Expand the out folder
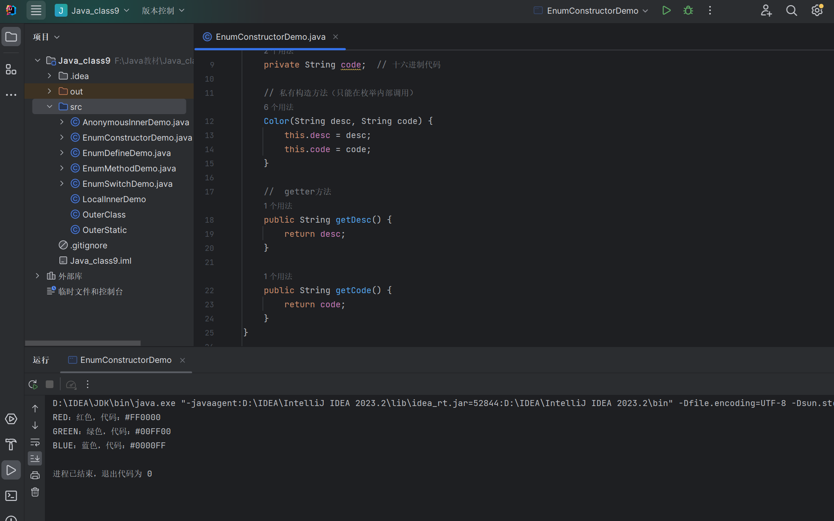The image size is (834, 521). (50, 91)
